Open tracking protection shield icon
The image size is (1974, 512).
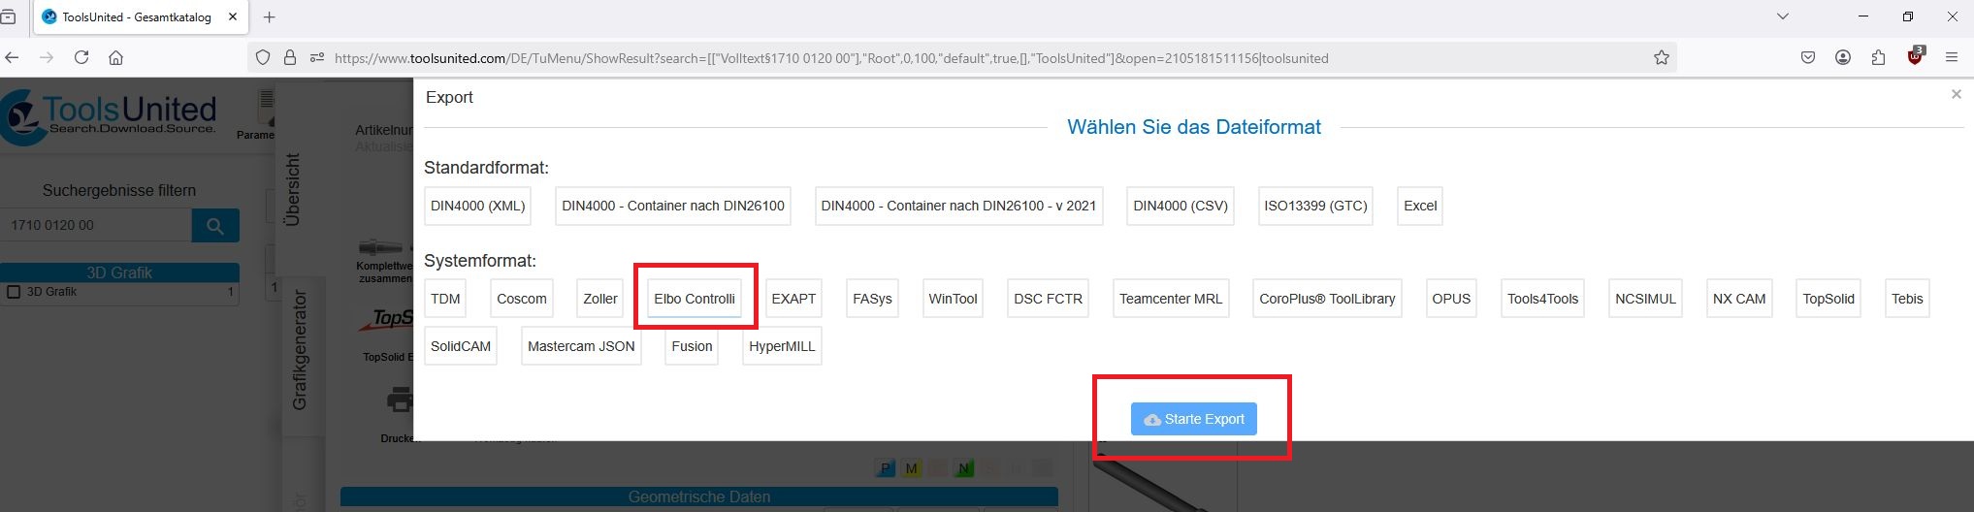pos(262,58)
